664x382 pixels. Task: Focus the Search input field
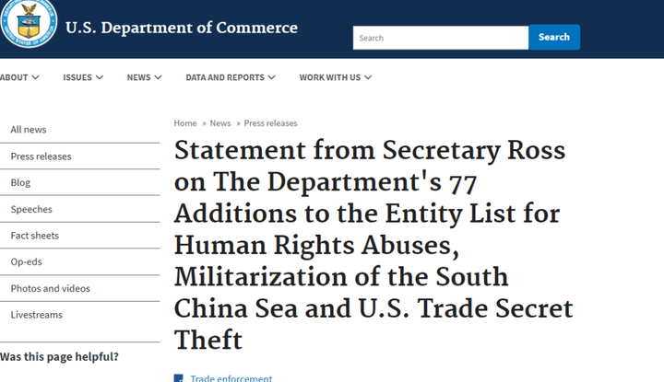pos(441,38)
